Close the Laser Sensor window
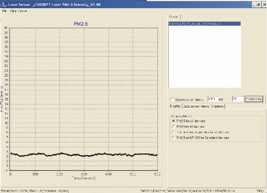This screenshot has height=193, width=267. point(263,4)
